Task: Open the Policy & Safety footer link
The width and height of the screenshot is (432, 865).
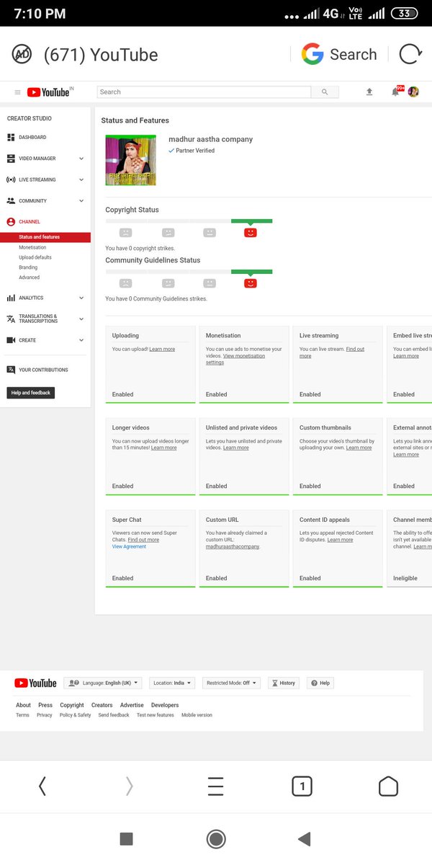Action: [76, 715]
